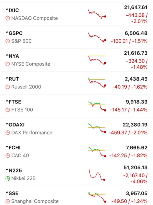
Task: Click the clock icon beside Russell 2000
Action: 8,87
